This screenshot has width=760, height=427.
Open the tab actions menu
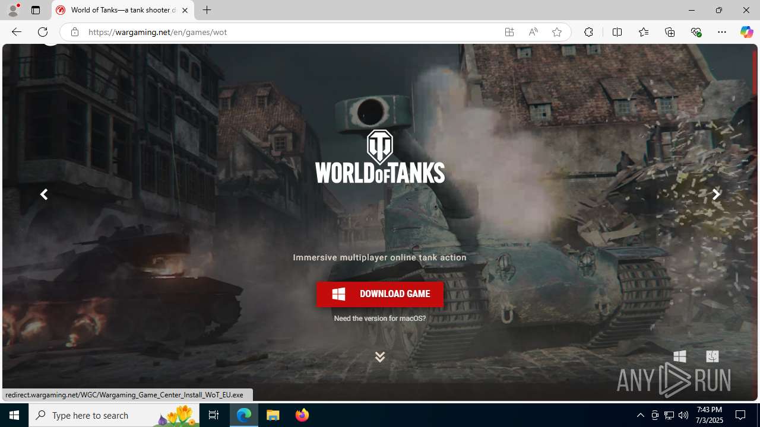(36, 10)
